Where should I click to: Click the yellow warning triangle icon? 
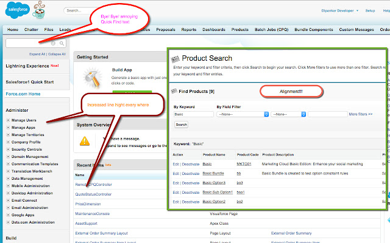pos(85,141)
